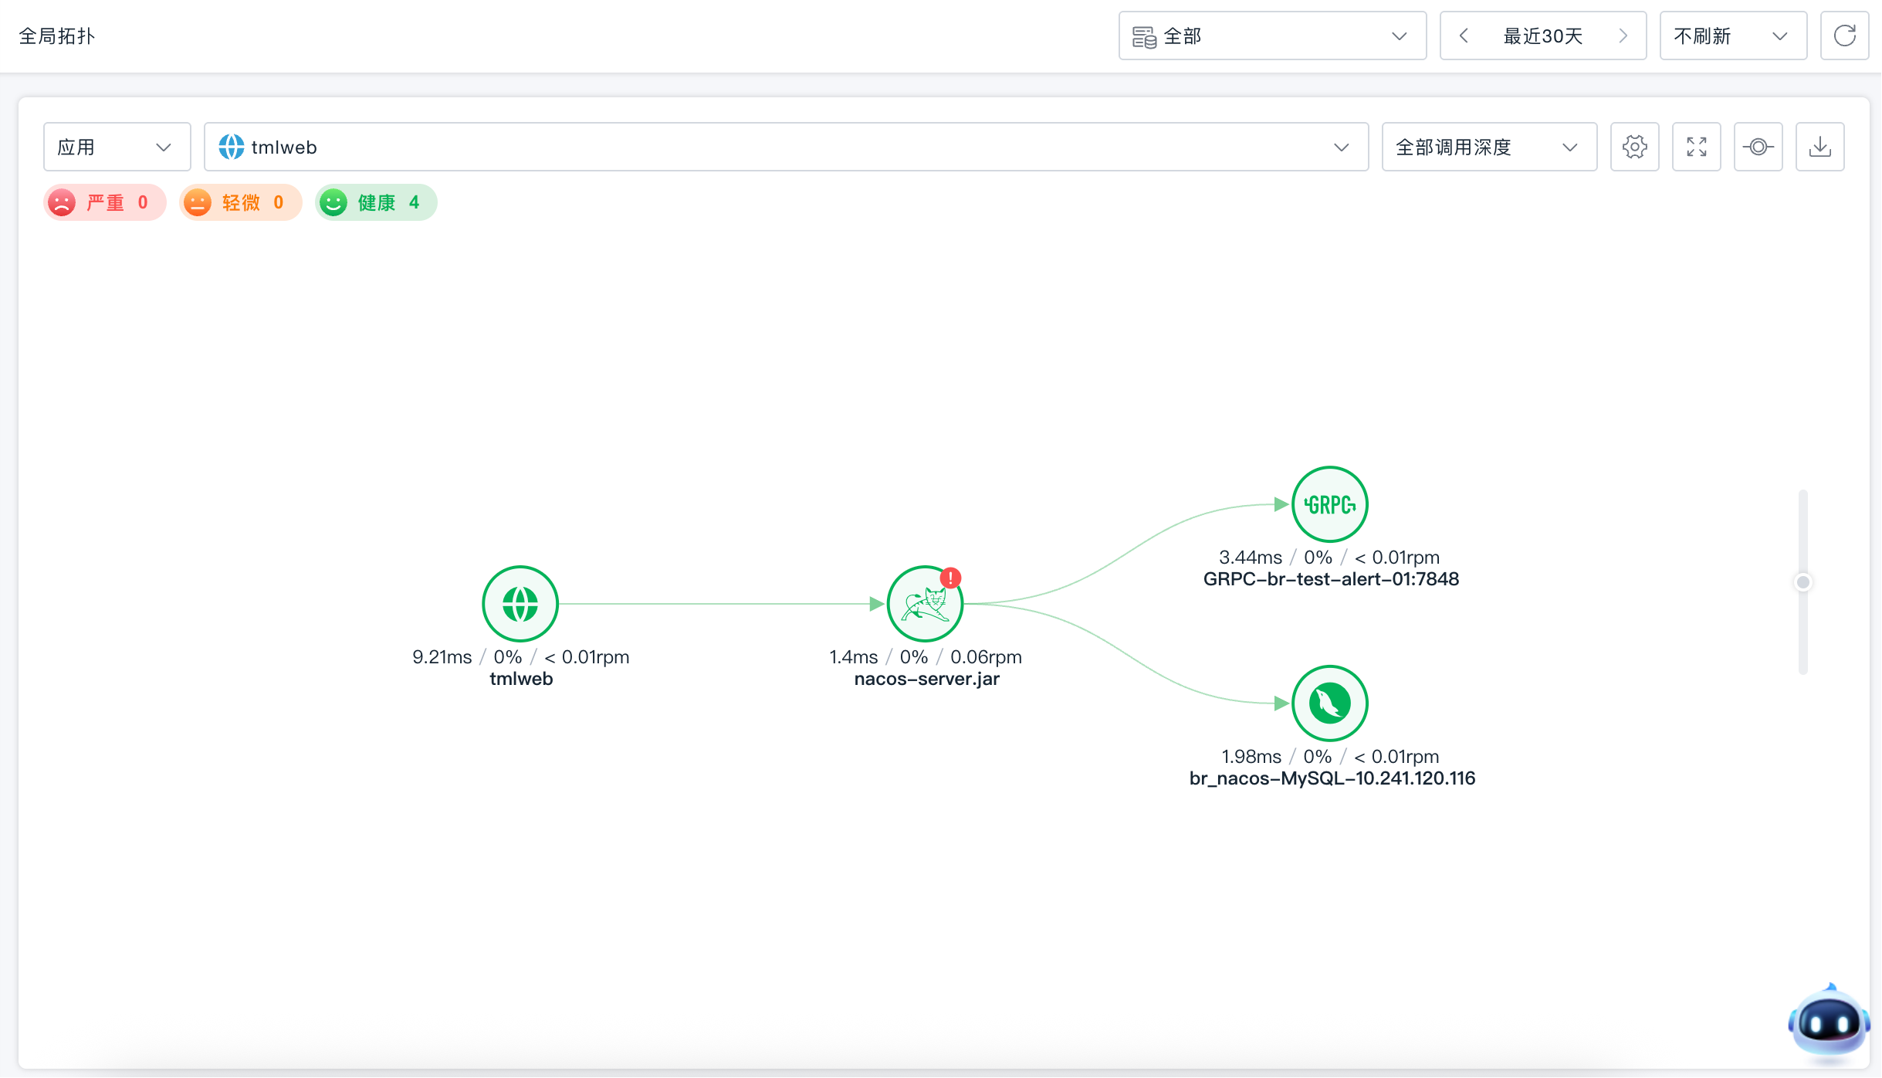Image resolution: width=1882 pixels, height=1078 pixels.
Task: Download the topology via download icon
Action: (x=1819, y=147)
